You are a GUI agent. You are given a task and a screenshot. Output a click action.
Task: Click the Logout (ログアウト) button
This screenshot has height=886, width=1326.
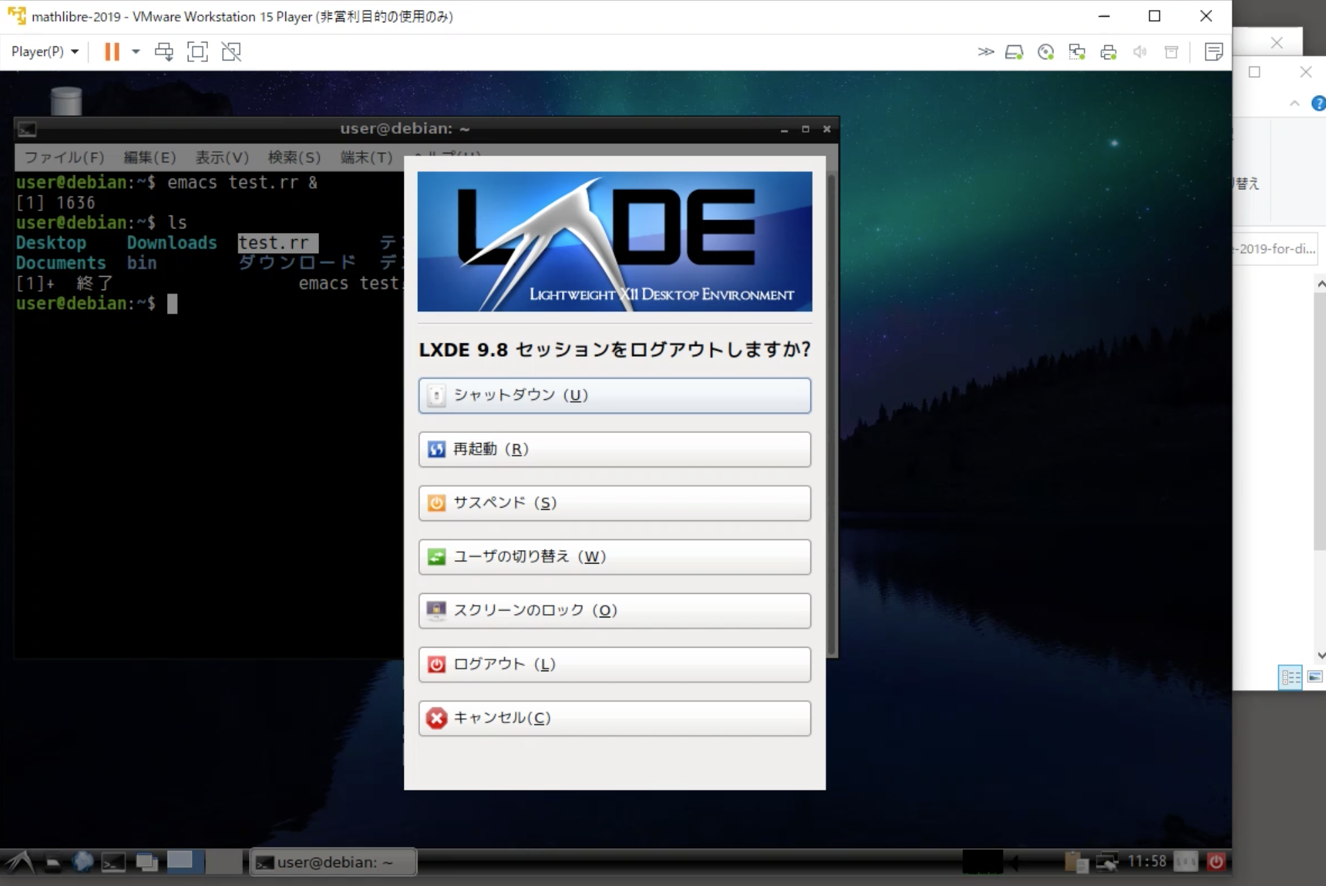click(x=615, y=664)
